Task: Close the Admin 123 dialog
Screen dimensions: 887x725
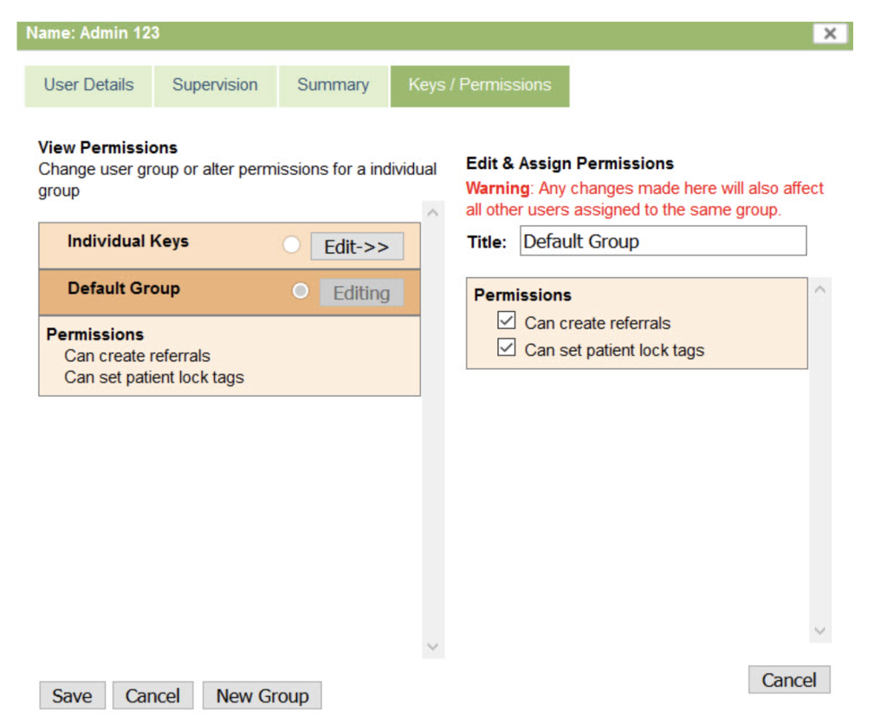Action: tap(829, 34)
